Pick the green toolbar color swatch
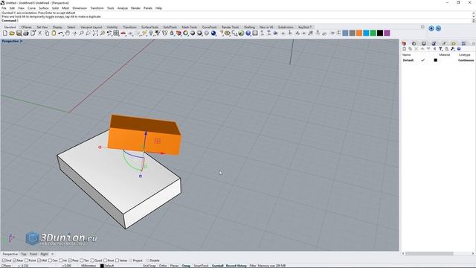 pos(373,33)
